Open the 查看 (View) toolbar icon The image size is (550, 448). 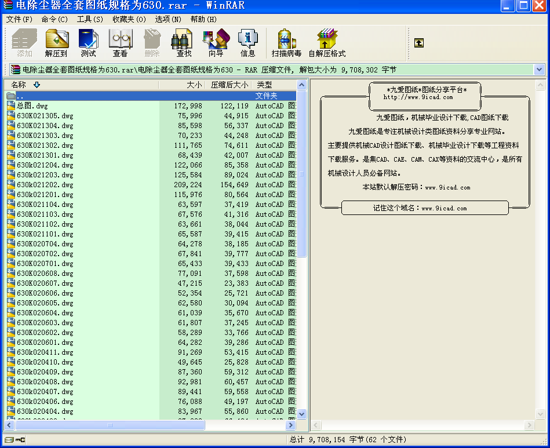click(x=120, y=43)
